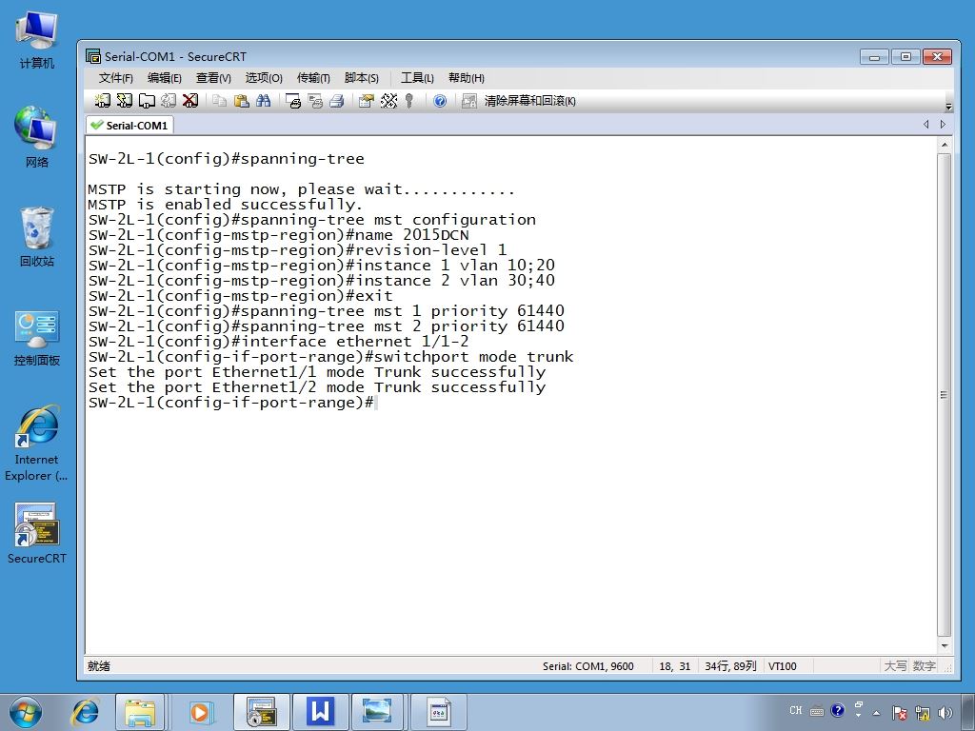Click the volume speaker tray icon
This screenshot has height=731, width=975.
click(945, 712)
